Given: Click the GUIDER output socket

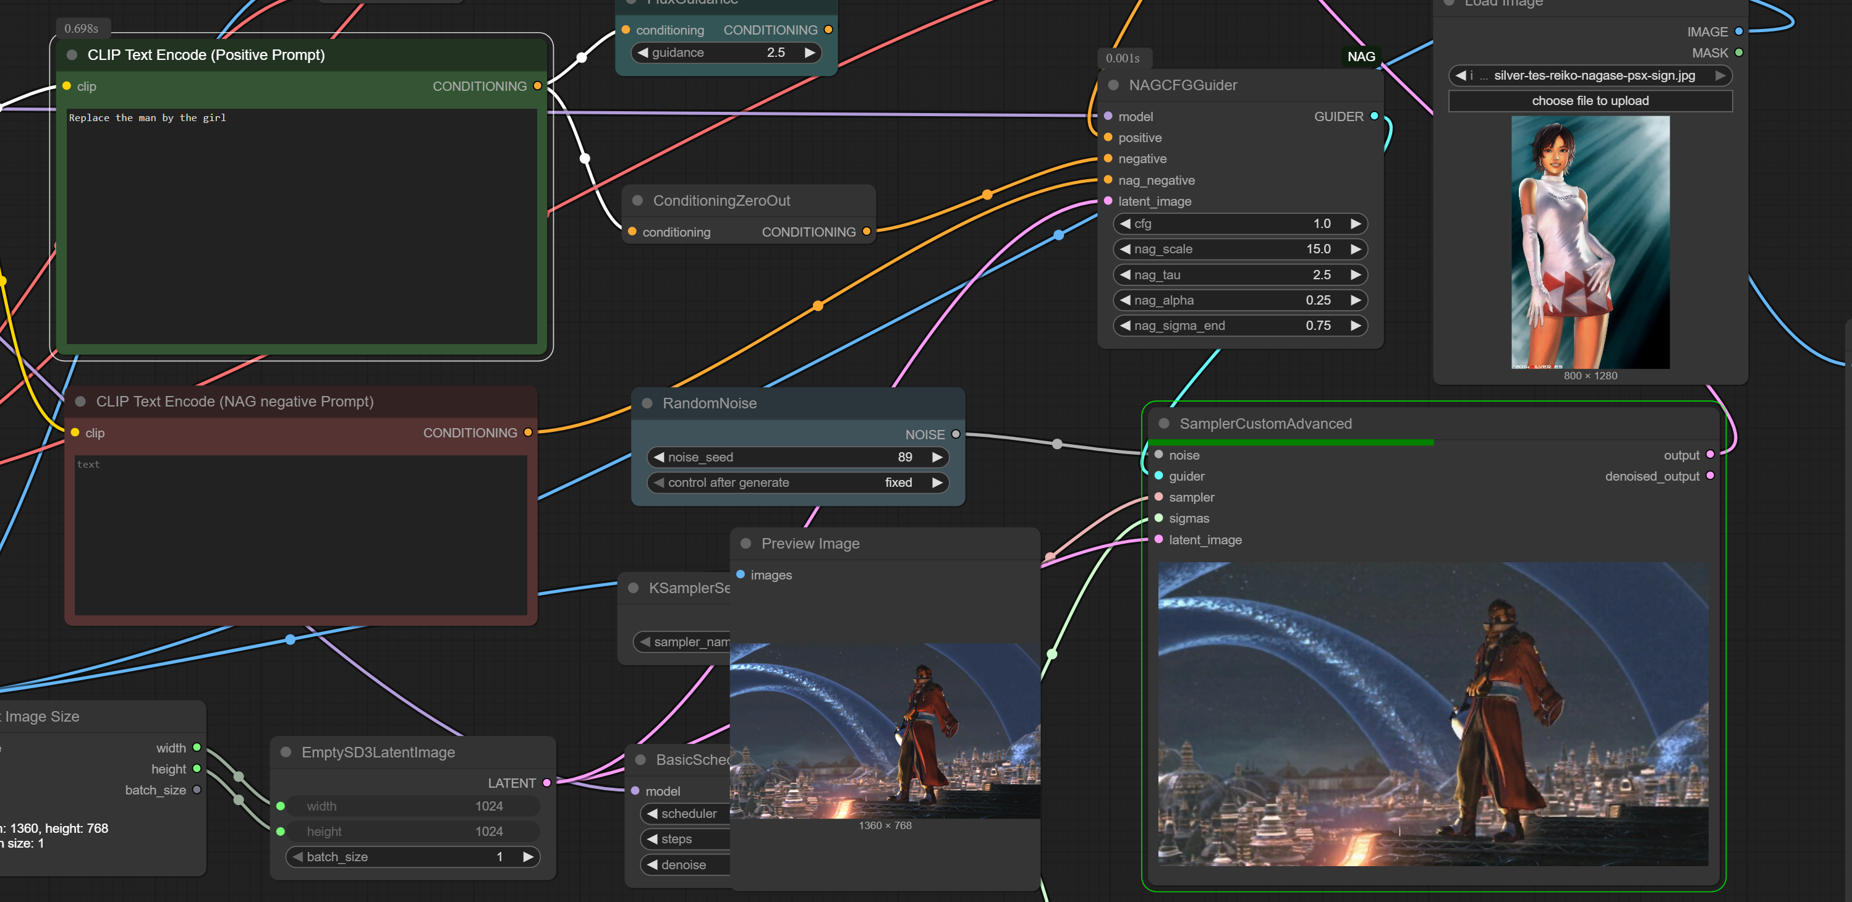Looking at the screenshot, I should [1374, 116].
